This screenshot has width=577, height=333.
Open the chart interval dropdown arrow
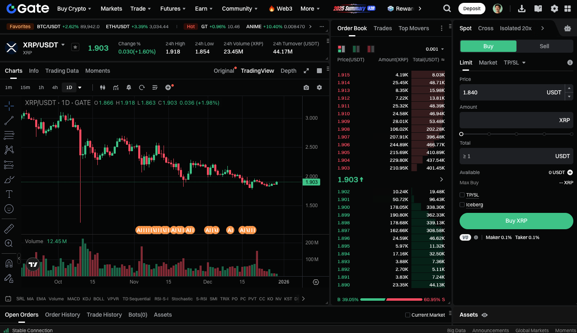point(80,87)
